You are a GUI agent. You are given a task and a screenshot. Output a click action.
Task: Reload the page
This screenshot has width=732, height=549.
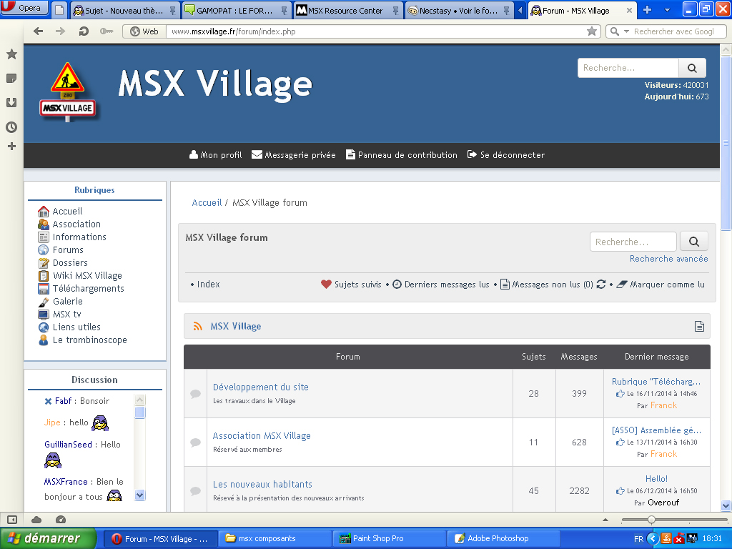84,31
